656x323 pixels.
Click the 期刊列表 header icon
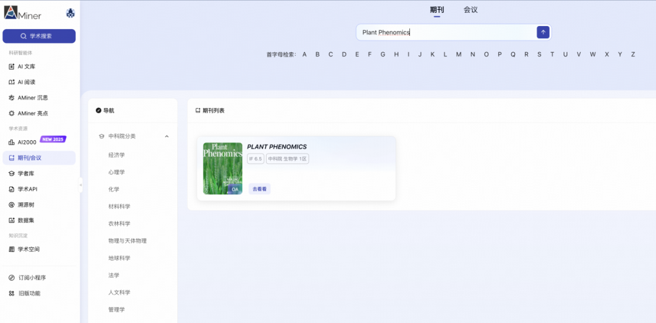click(x=198, y=110)
